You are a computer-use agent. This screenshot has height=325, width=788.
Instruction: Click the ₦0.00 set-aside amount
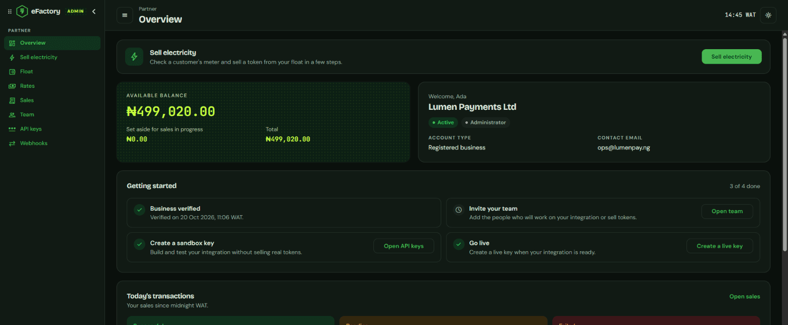137,139
